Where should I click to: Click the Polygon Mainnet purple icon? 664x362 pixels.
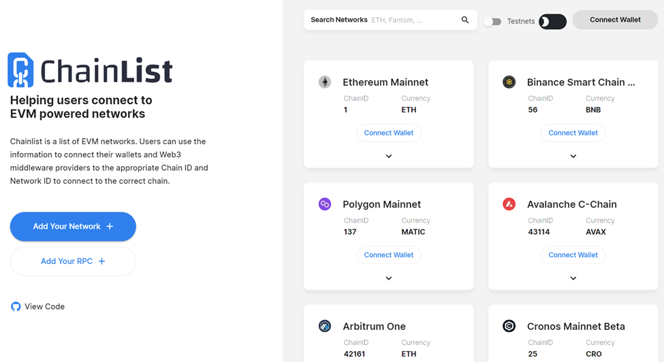[x=325, y=204]
